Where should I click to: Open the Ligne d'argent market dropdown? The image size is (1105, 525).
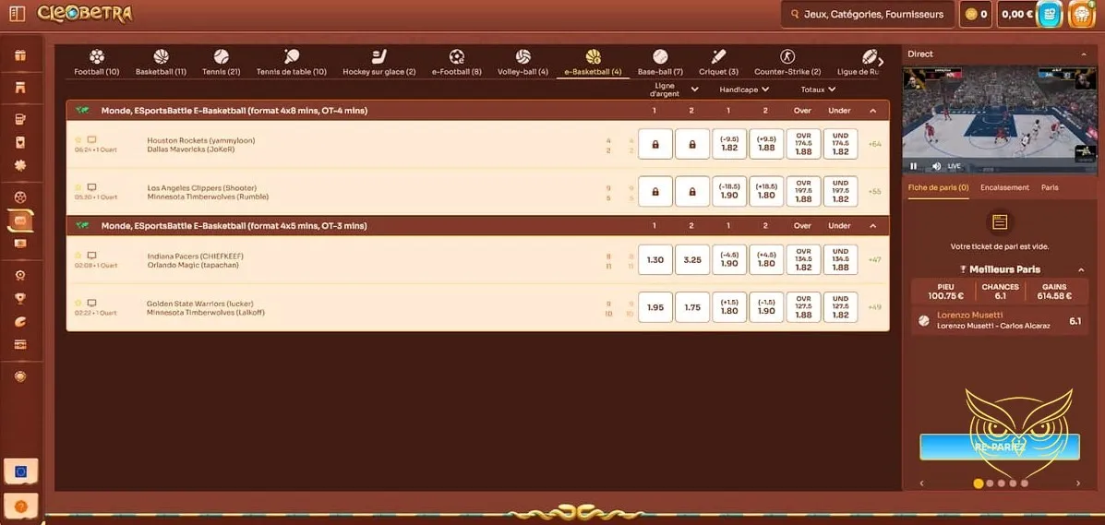coord(694,89)
